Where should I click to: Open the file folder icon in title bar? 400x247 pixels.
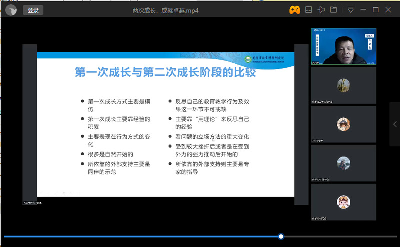(334, 10)
